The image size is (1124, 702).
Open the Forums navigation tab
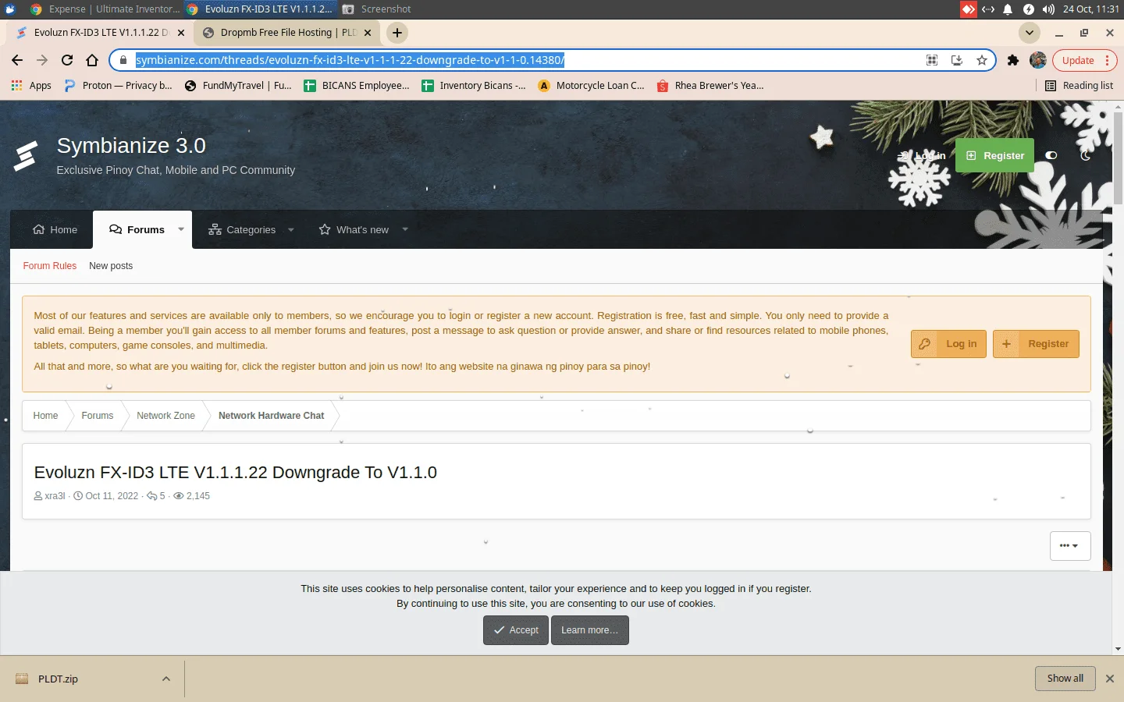(137, 229)
